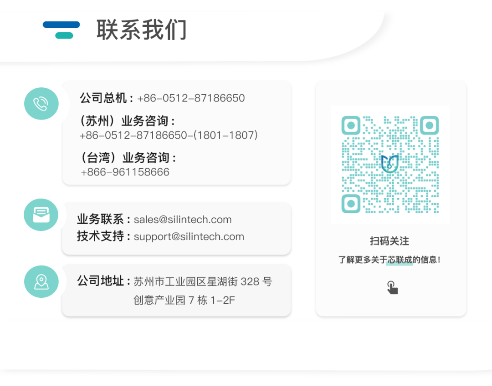Click the map location pin icon

[41, 282]
